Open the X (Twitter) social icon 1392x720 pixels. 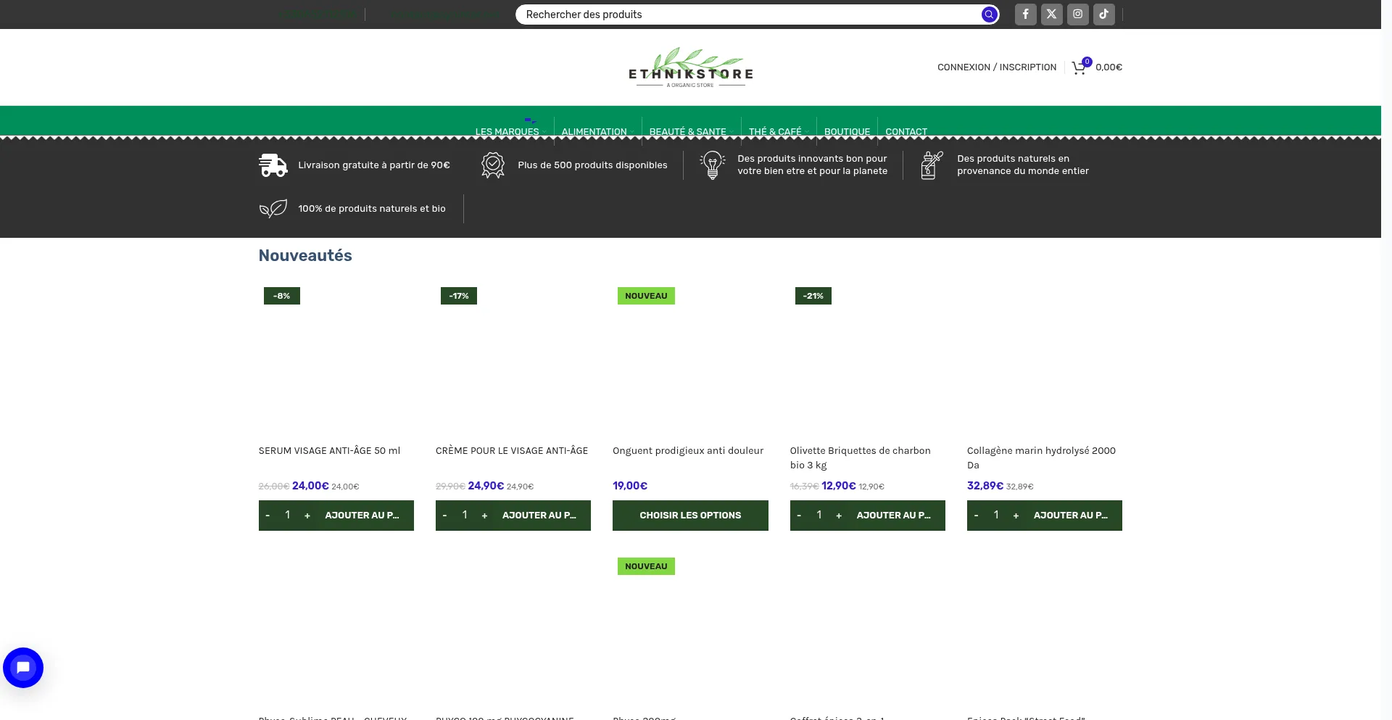(1051, 14)
